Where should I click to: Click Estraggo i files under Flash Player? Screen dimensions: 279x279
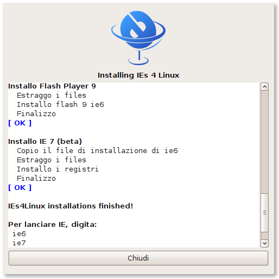pos(52,96)
